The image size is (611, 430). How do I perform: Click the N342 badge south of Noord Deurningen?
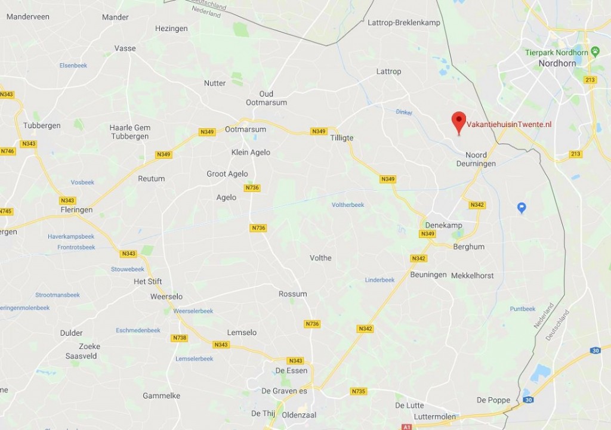click(x=477, y=205)
